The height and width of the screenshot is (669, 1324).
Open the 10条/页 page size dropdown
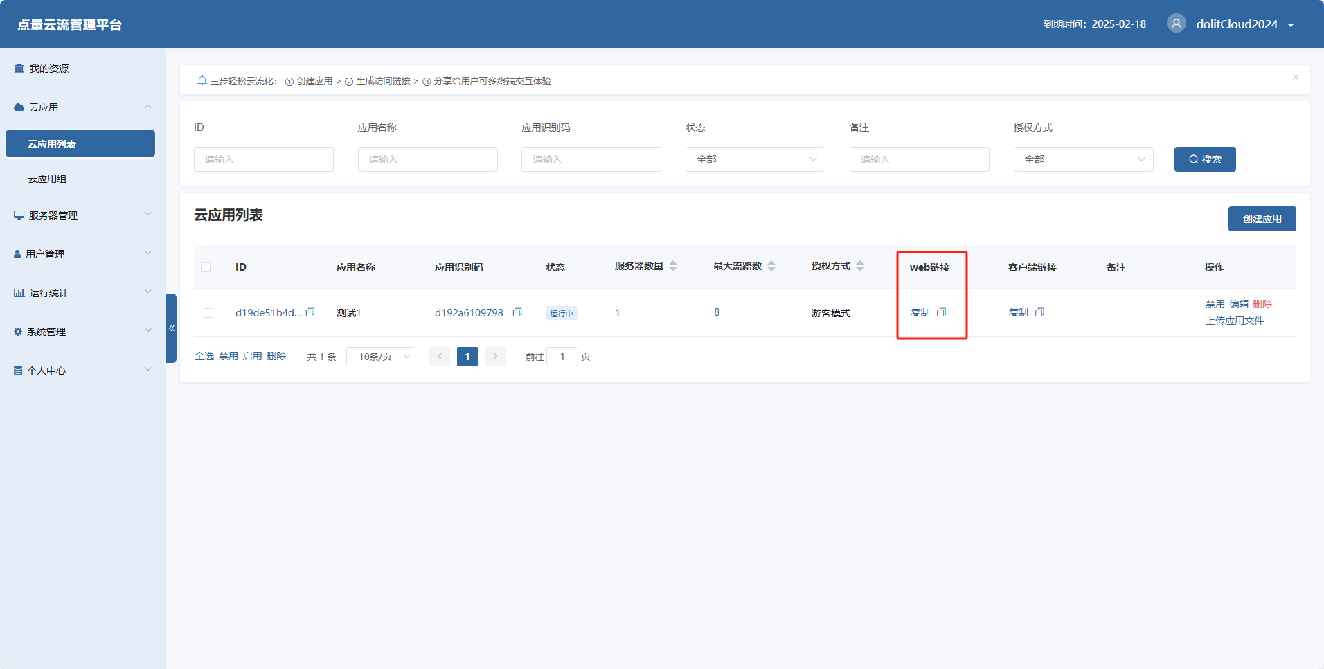click(x=381, y=357)
